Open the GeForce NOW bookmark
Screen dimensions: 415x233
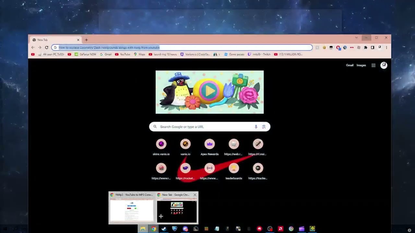pos(85,54)
